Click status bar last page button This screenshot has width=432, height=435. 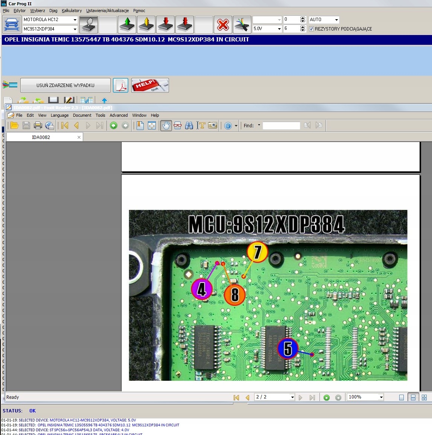coord(312,398)
